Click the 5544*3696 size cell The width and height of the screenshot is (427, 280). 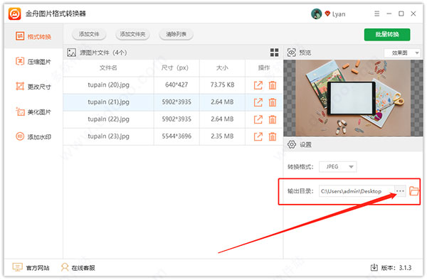176,136
